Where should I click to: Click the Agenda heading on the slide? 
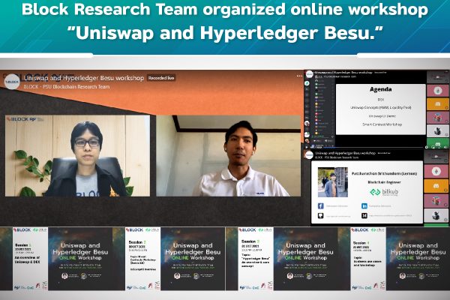(x=380, y=89)
